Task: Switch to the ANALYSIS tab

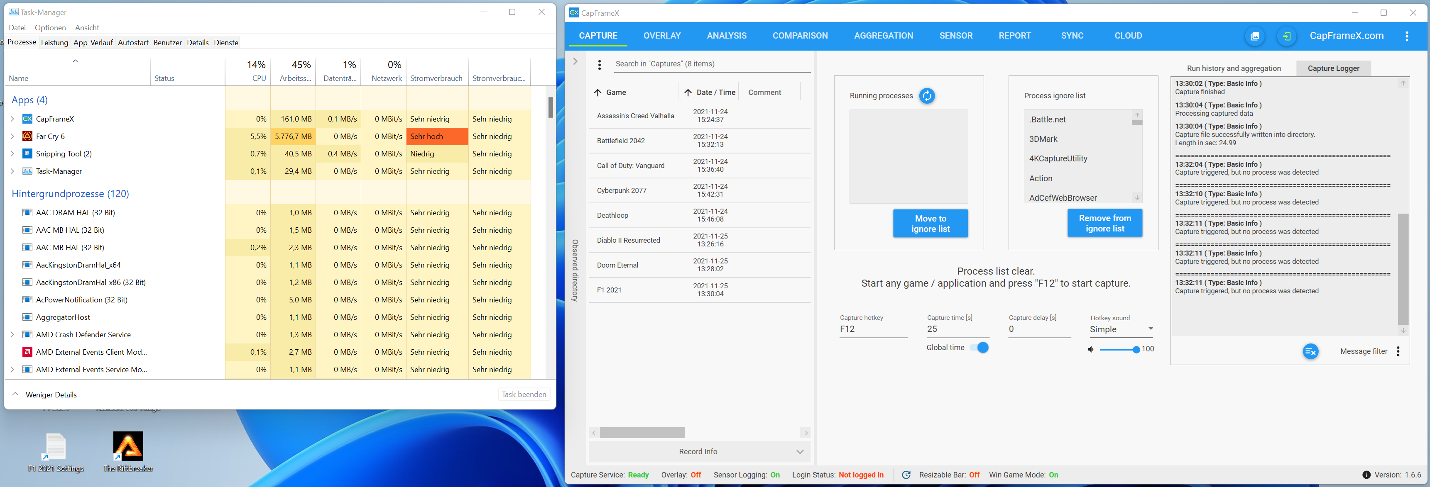Action: pos(726,36)
